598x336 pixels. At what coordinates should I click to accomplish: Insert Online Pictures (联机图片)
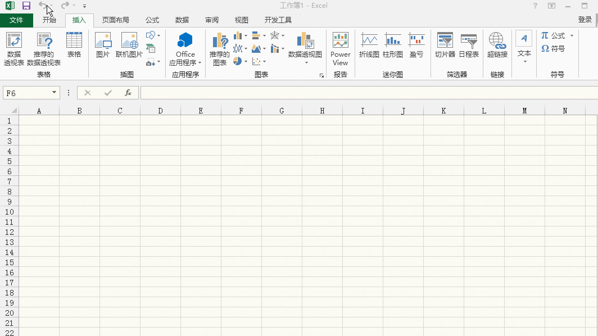(x=129, y=45)
